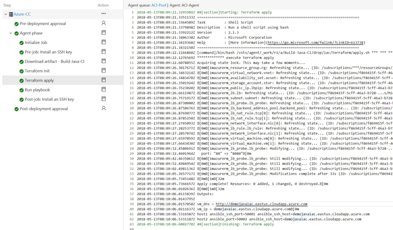Open log icon for Terraform apply

(x=104, y=80)
